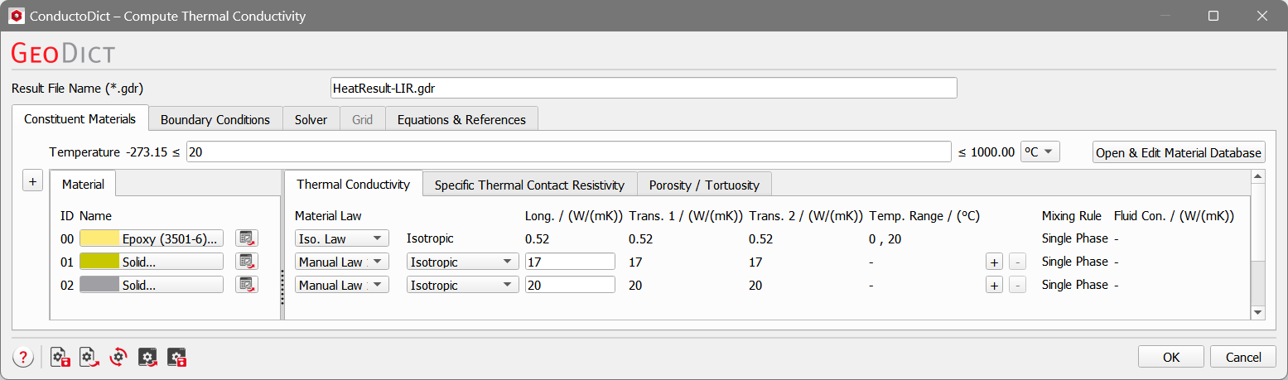Open database icon for material 02 Solid
The height and width of the screenshot is (380, 1288).
click(x=246, y=285)
